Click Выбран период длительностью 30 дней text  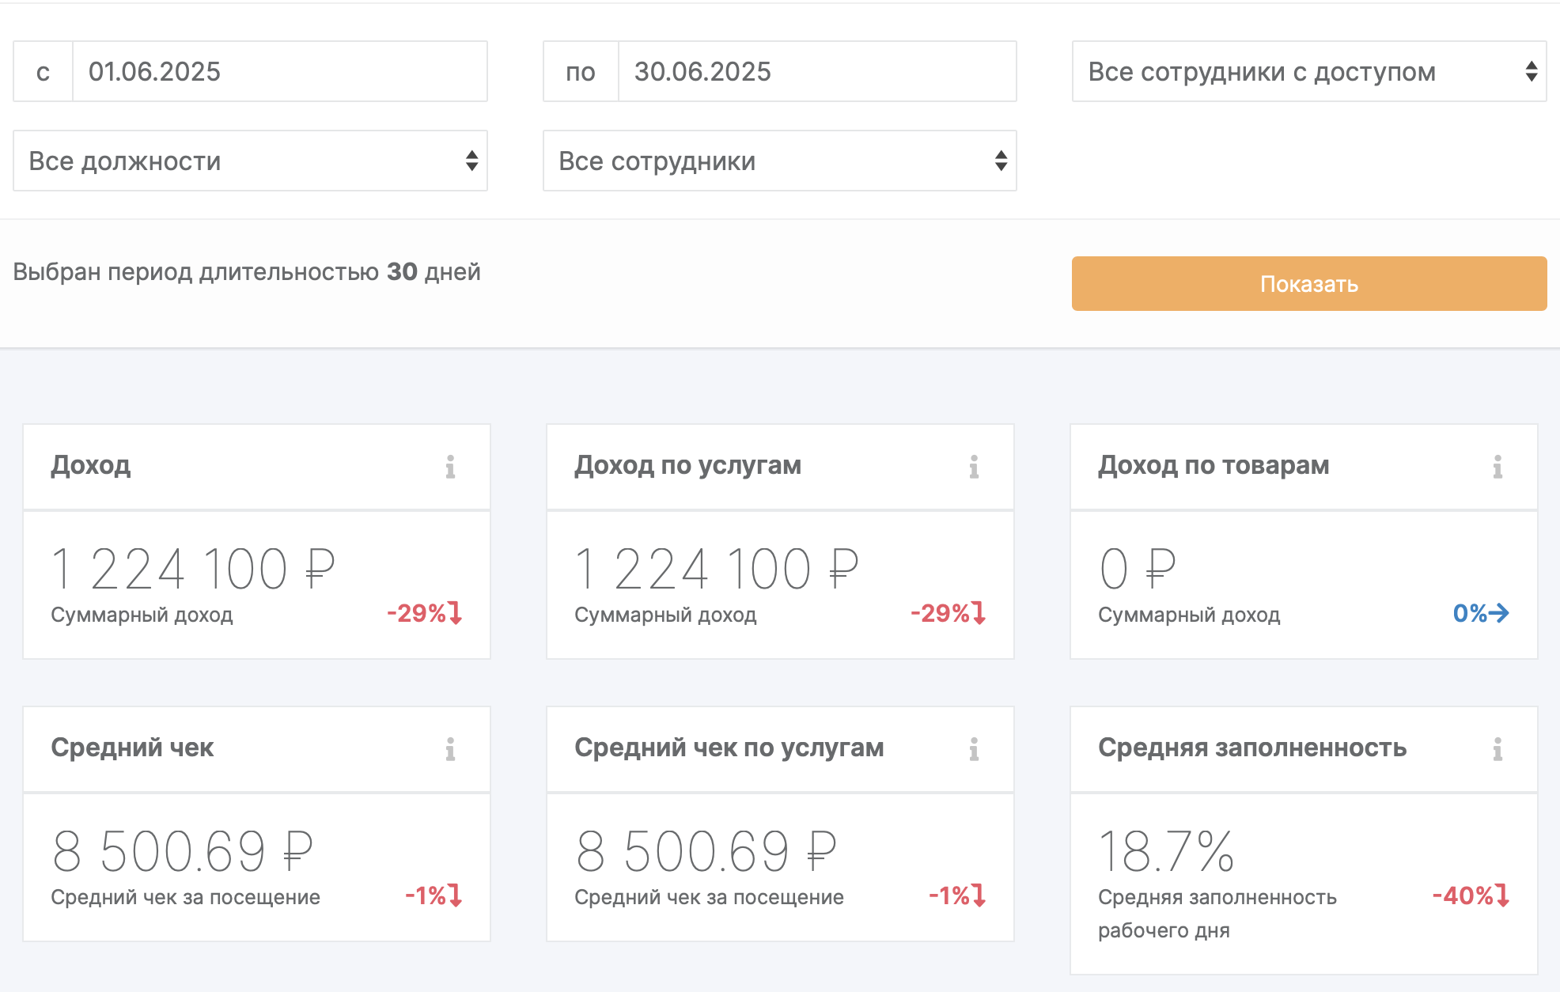coord(247,272)
